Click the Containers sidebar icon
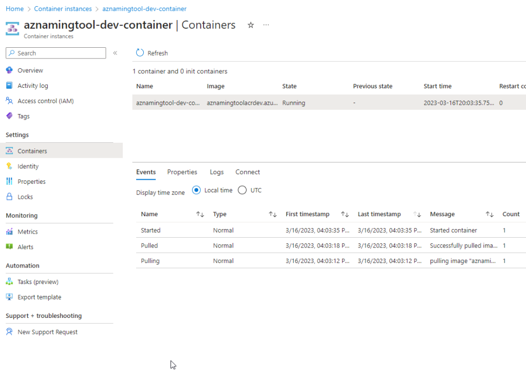The width and height of the screenshot is (526, 379). click(9, 151)
